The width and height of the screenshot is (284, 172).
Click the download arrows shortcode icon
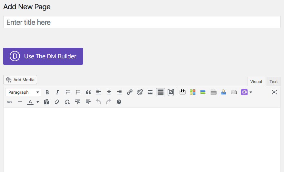[x=182, y=92]
